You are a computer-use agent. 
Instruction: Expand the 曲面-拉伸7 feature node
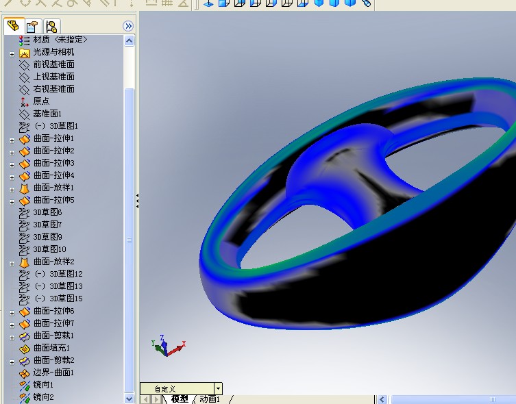click(12, 325)
